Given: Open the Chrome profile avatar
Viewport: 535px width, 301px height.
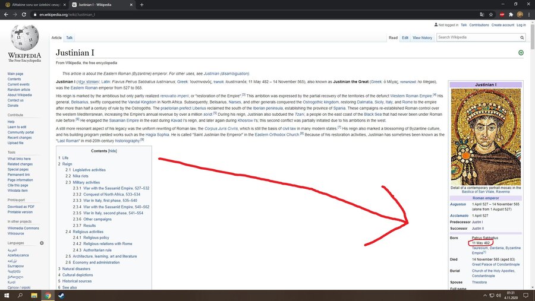Looking at the screenshot, I should point(520,14).
